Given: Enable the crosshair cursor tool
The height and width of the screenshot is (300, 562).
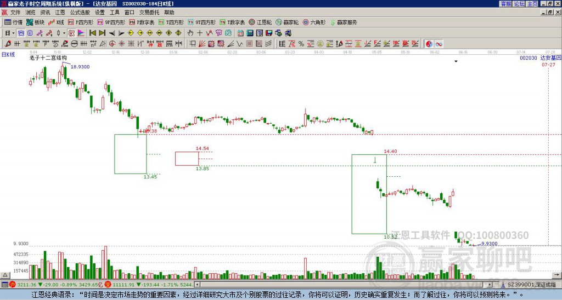Looking at the screenshot, I should pyautogui.click(x=200, y=33).
